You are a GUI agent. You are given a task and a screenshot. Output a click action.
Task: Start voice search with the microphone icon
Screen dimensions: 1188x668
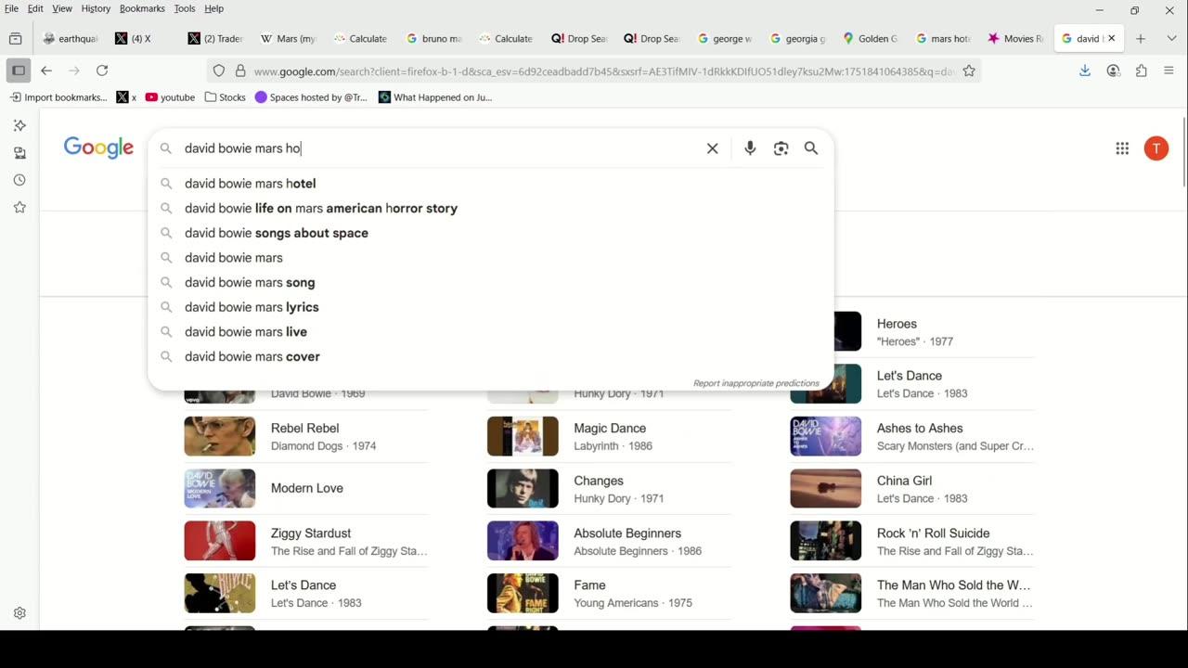pos(750,148)
